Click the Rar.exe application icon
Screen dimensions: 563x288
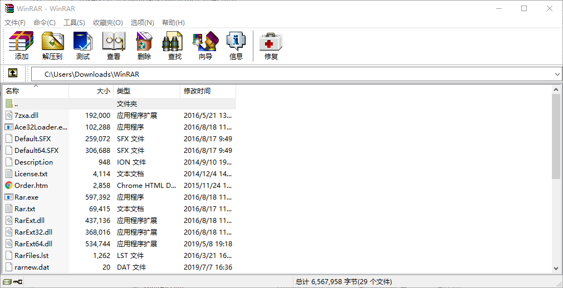[9, 197]
